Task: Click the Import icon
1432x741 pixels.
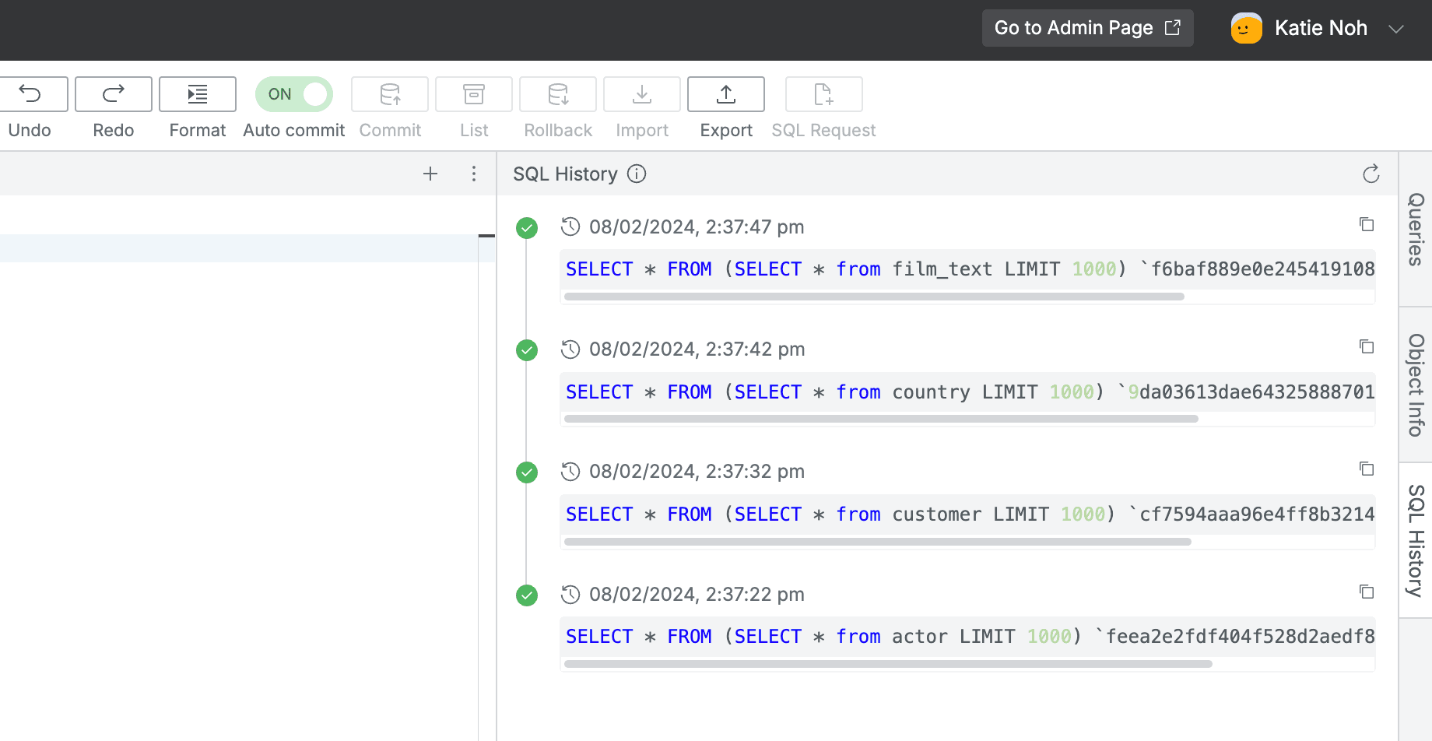Action: pos(641,93)
